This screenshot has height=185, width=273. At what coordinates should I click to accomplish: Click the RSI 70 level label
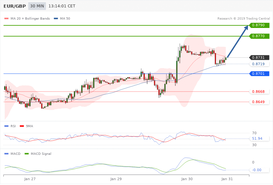[x=254, y=133]
